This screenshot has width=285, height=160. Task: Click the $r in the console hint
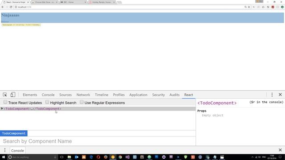click(266, 102)
